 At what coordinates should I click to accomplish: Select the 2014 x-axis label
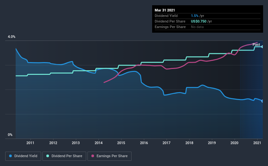click(98, 143)
